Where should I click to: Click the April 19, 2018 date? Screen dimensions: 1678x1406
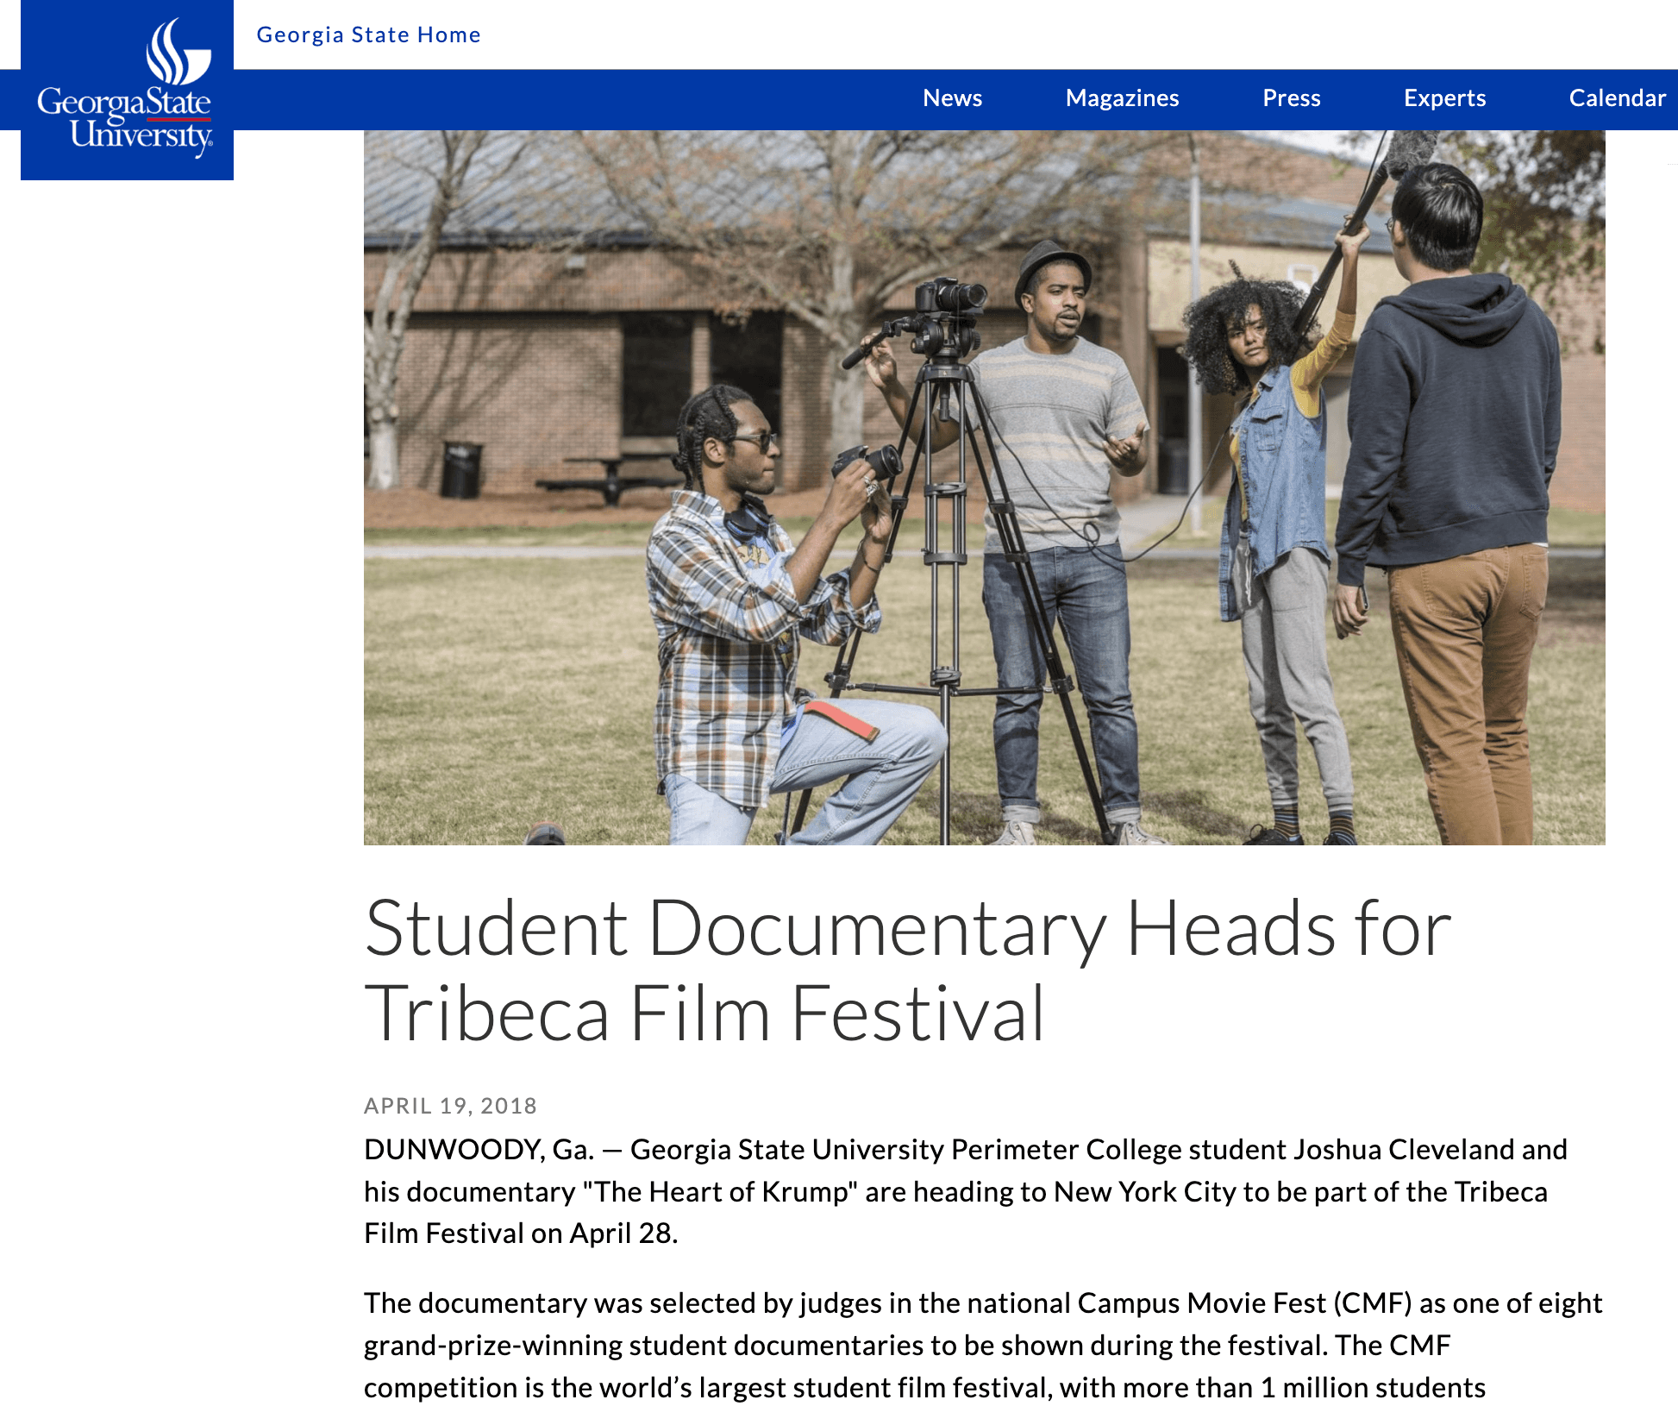coord(450,1106)
